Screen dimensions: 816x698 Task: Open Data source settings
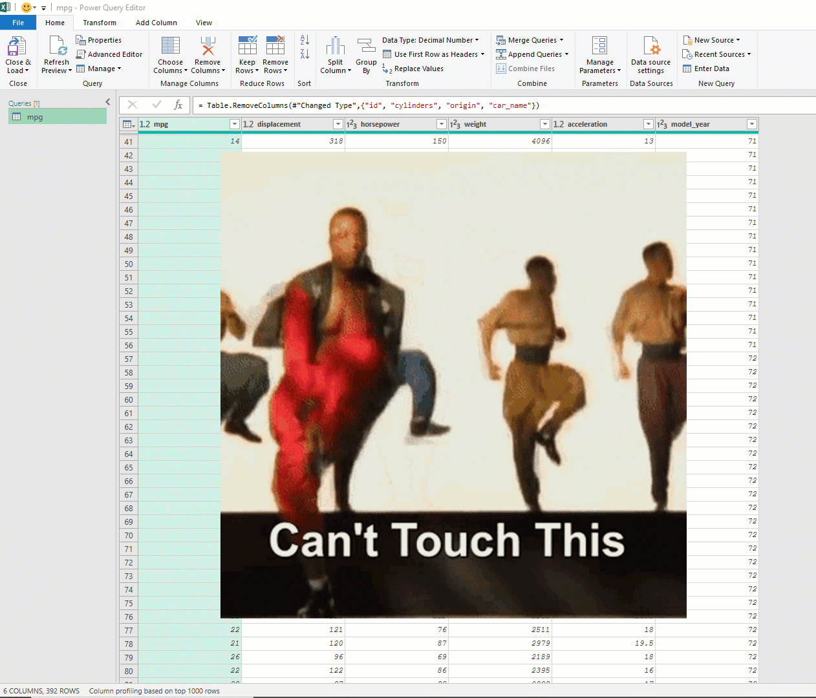[x=650, y=47]
